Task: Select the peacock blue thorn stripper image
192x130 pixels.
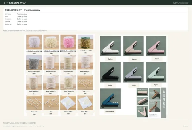Action: [110, 98]
